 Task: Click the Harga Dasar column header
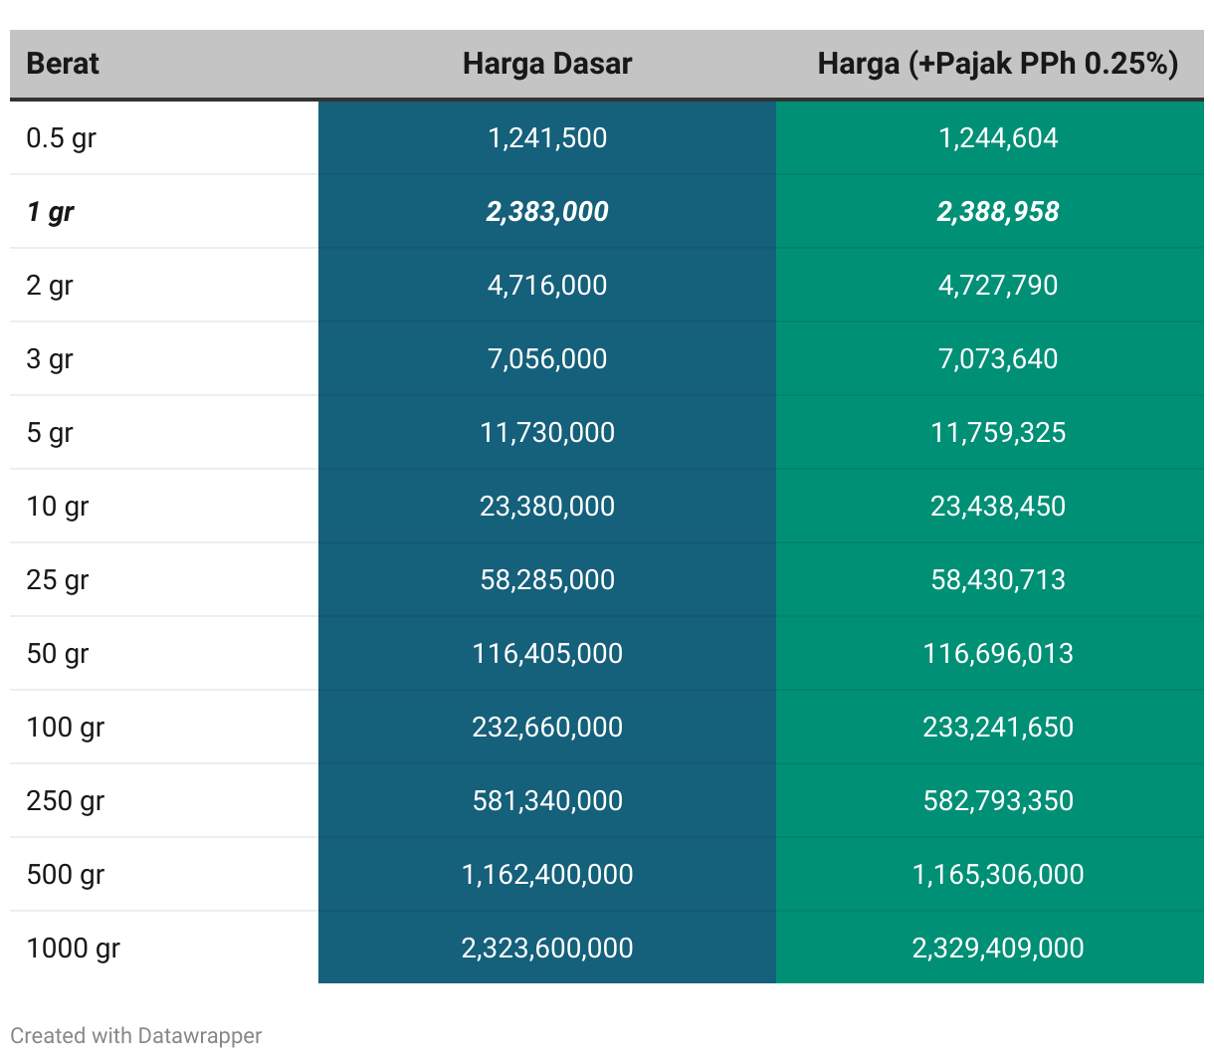pos(547,64)
